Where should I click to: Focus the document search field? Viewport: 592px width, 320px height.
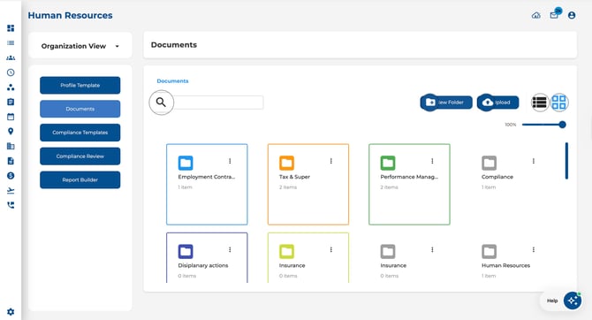(x=218, y=103)
